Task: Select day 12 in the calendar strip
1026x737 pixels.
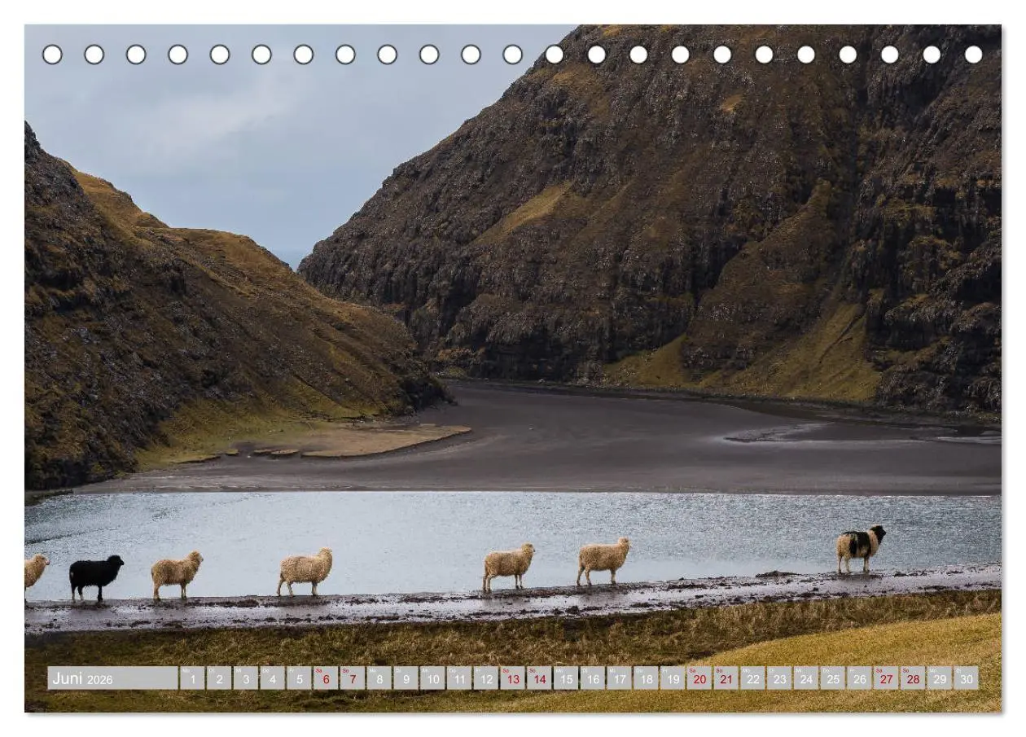Action: (x=486, y=678)
